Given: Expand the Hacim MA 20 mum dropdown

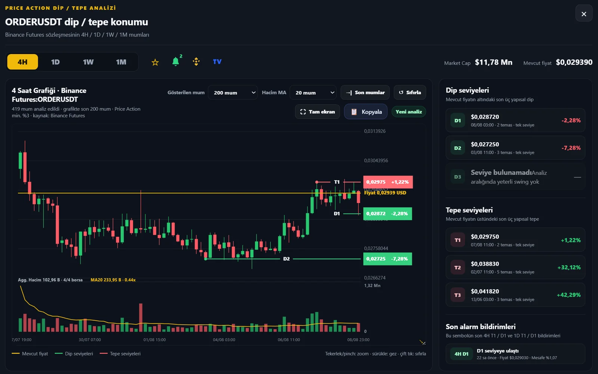Looking at the screenshot, I should (x=313, y=93).
